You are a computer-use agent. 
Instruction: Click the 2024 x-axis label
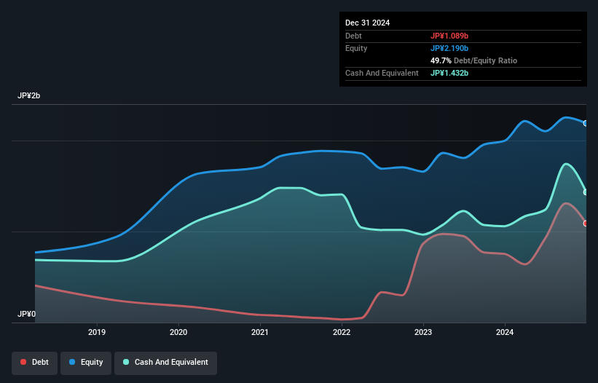click(x=505, y=332)
